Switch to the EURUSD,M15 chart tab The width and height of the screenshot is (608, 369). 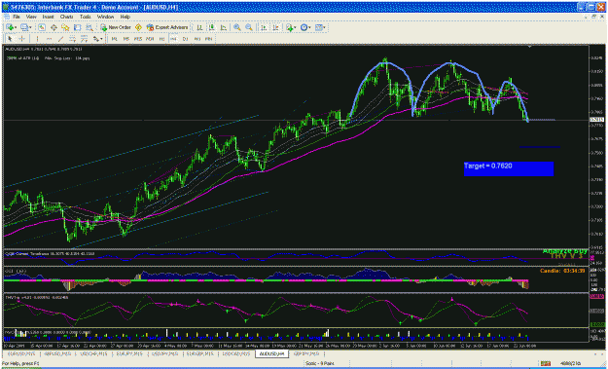point(22,353)
